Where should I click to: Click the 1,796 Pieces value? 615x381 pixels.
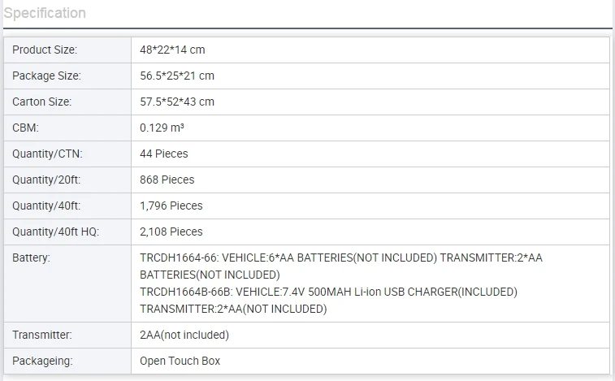click(x=171, y=206)
